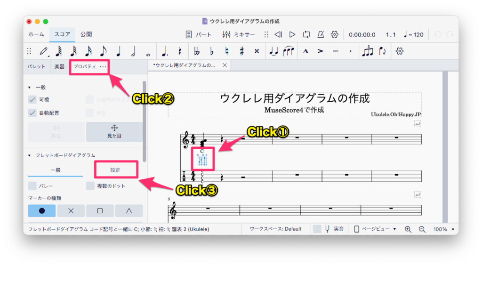
Task: Click the 見た目 button
Action: [114, 132]
